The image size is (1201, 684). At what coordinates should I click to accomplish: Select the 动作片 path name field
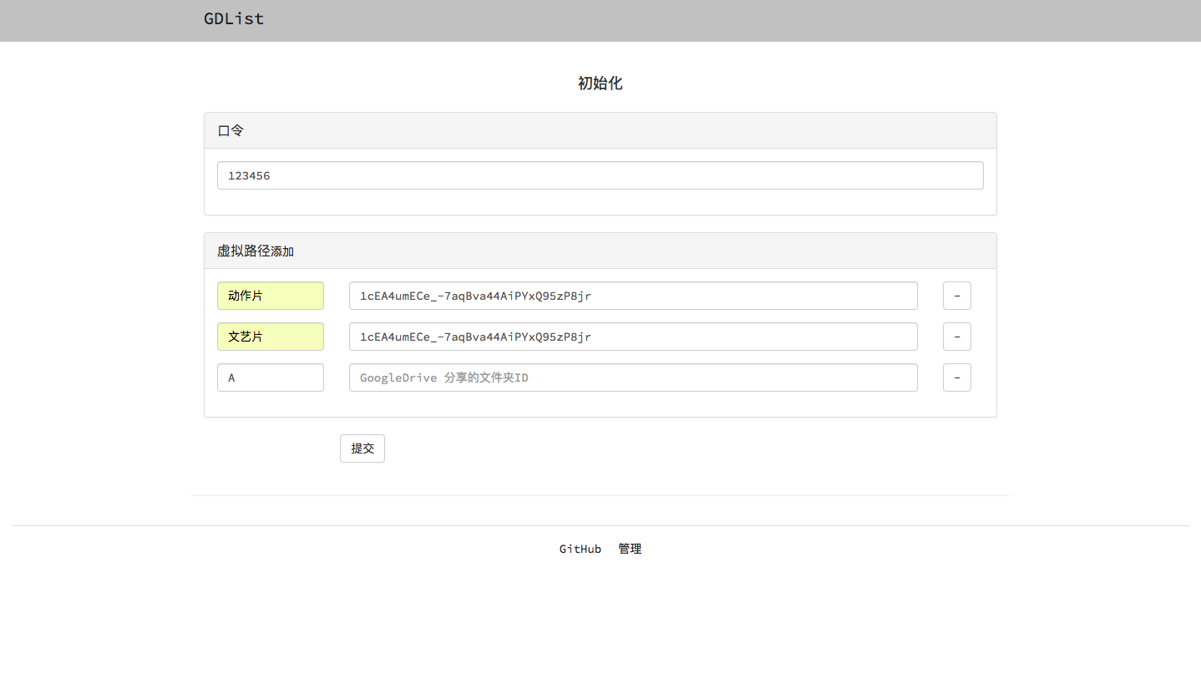pos(270,296)
